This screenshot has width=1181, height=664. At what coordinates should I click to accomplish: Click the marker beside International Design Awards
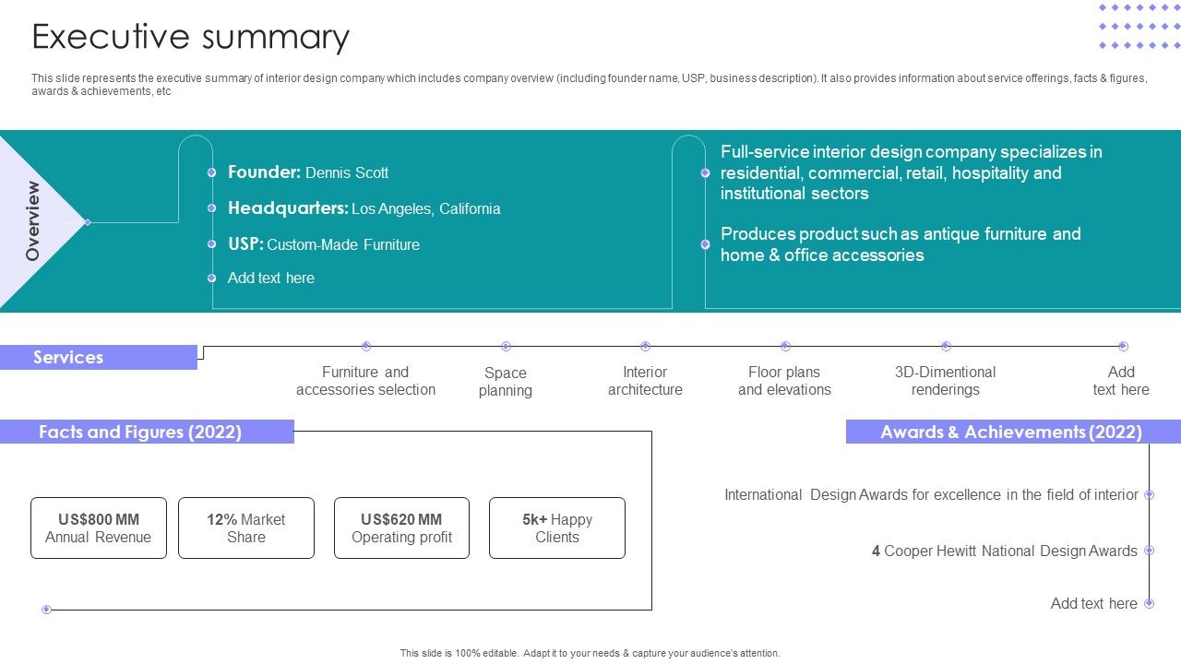coord(1149,494)
